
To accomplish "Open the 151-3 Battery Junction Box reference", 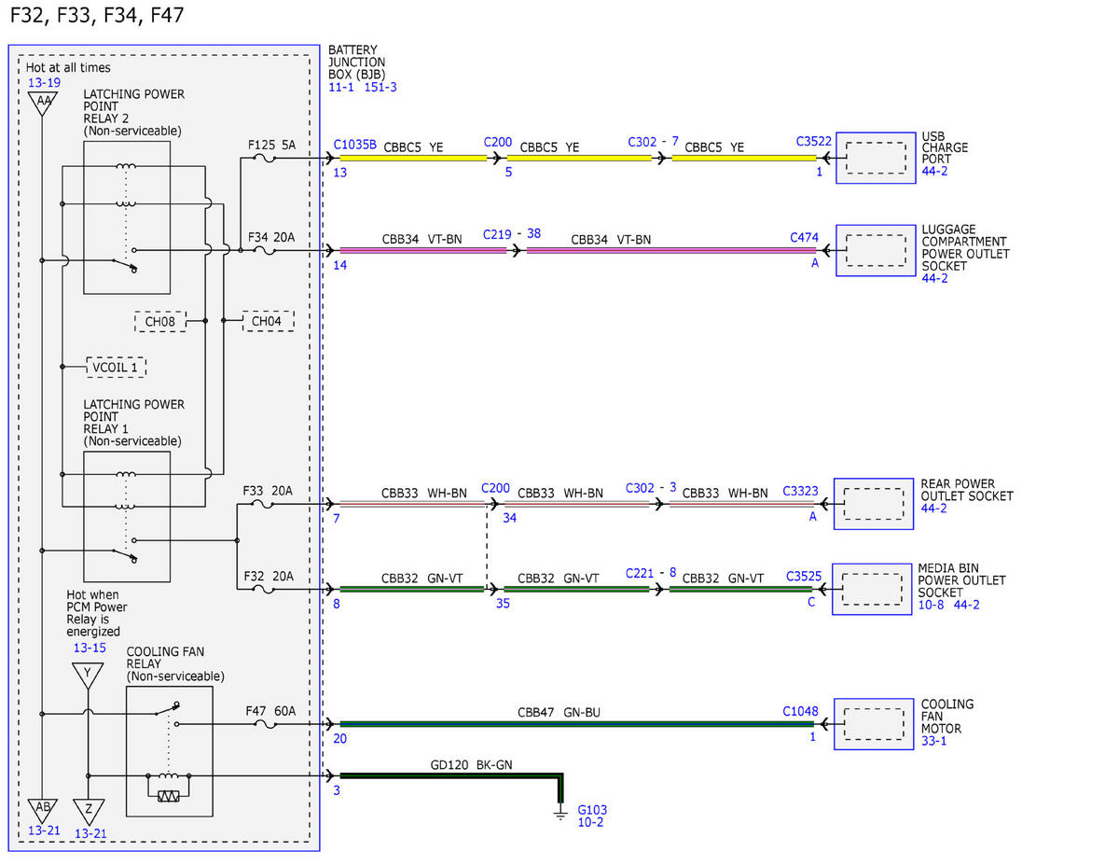I will (x=380, y=87).
